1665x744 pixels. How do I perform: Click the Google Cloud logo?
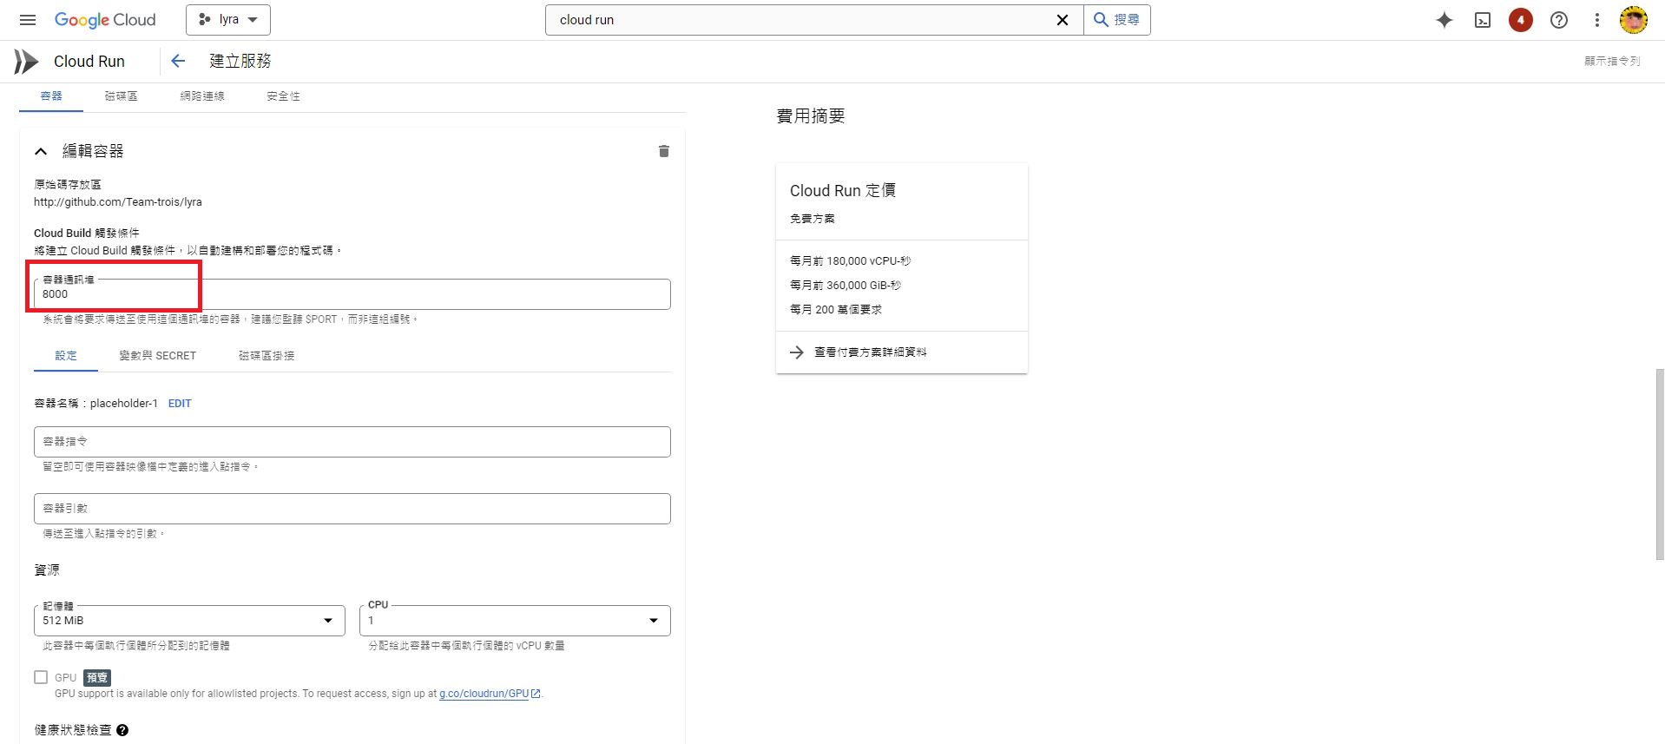click(x=105, y=20)
